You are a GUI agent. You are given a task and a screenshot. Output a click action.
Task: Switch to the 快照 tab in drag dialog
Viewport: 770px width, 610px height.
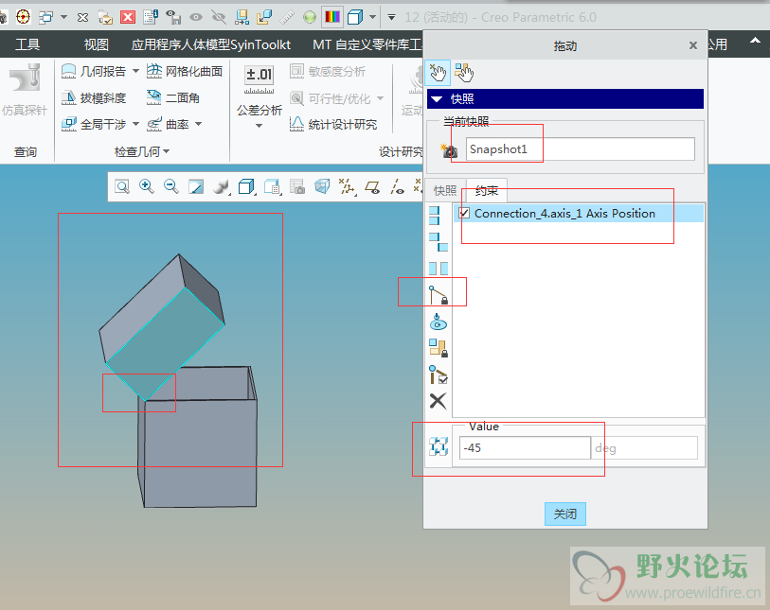coord(445,190)
